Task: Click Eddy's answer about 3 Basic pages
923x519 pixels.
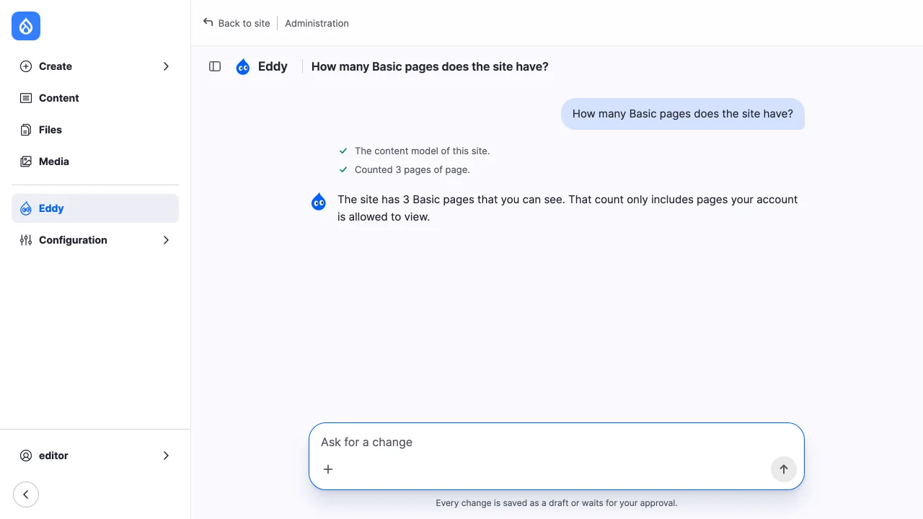Action: point(568,208)
